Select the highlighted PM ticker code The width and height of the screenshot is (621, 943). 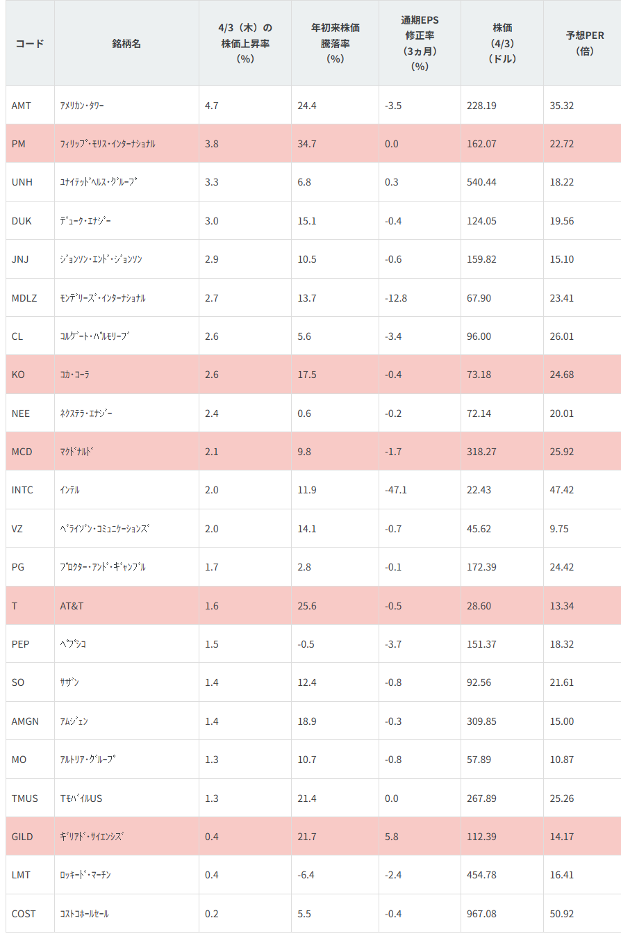(19, 144)
